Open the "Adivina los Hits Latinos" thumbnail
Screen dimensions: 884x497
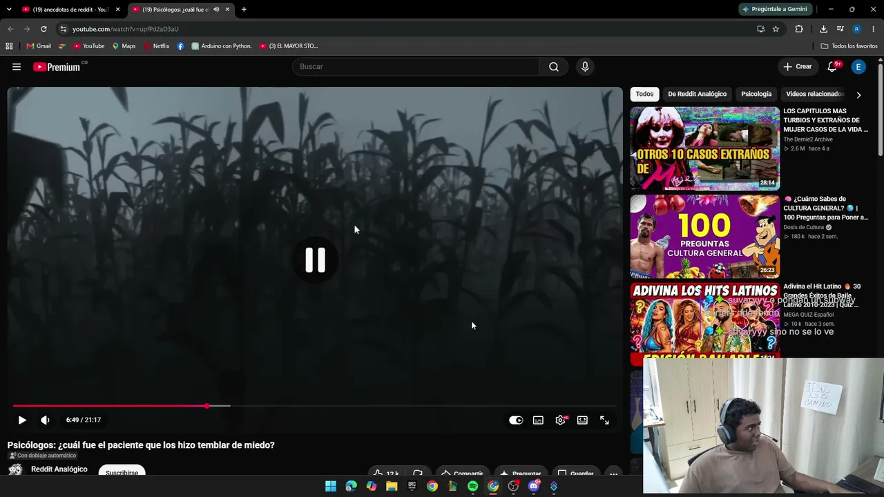[x=704, y=323]
